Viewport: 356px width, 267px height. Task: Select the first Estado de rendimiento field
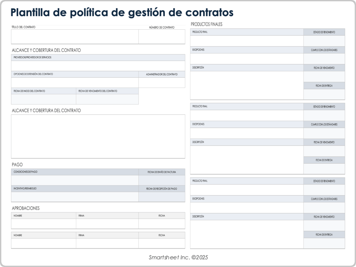(324, 41)
